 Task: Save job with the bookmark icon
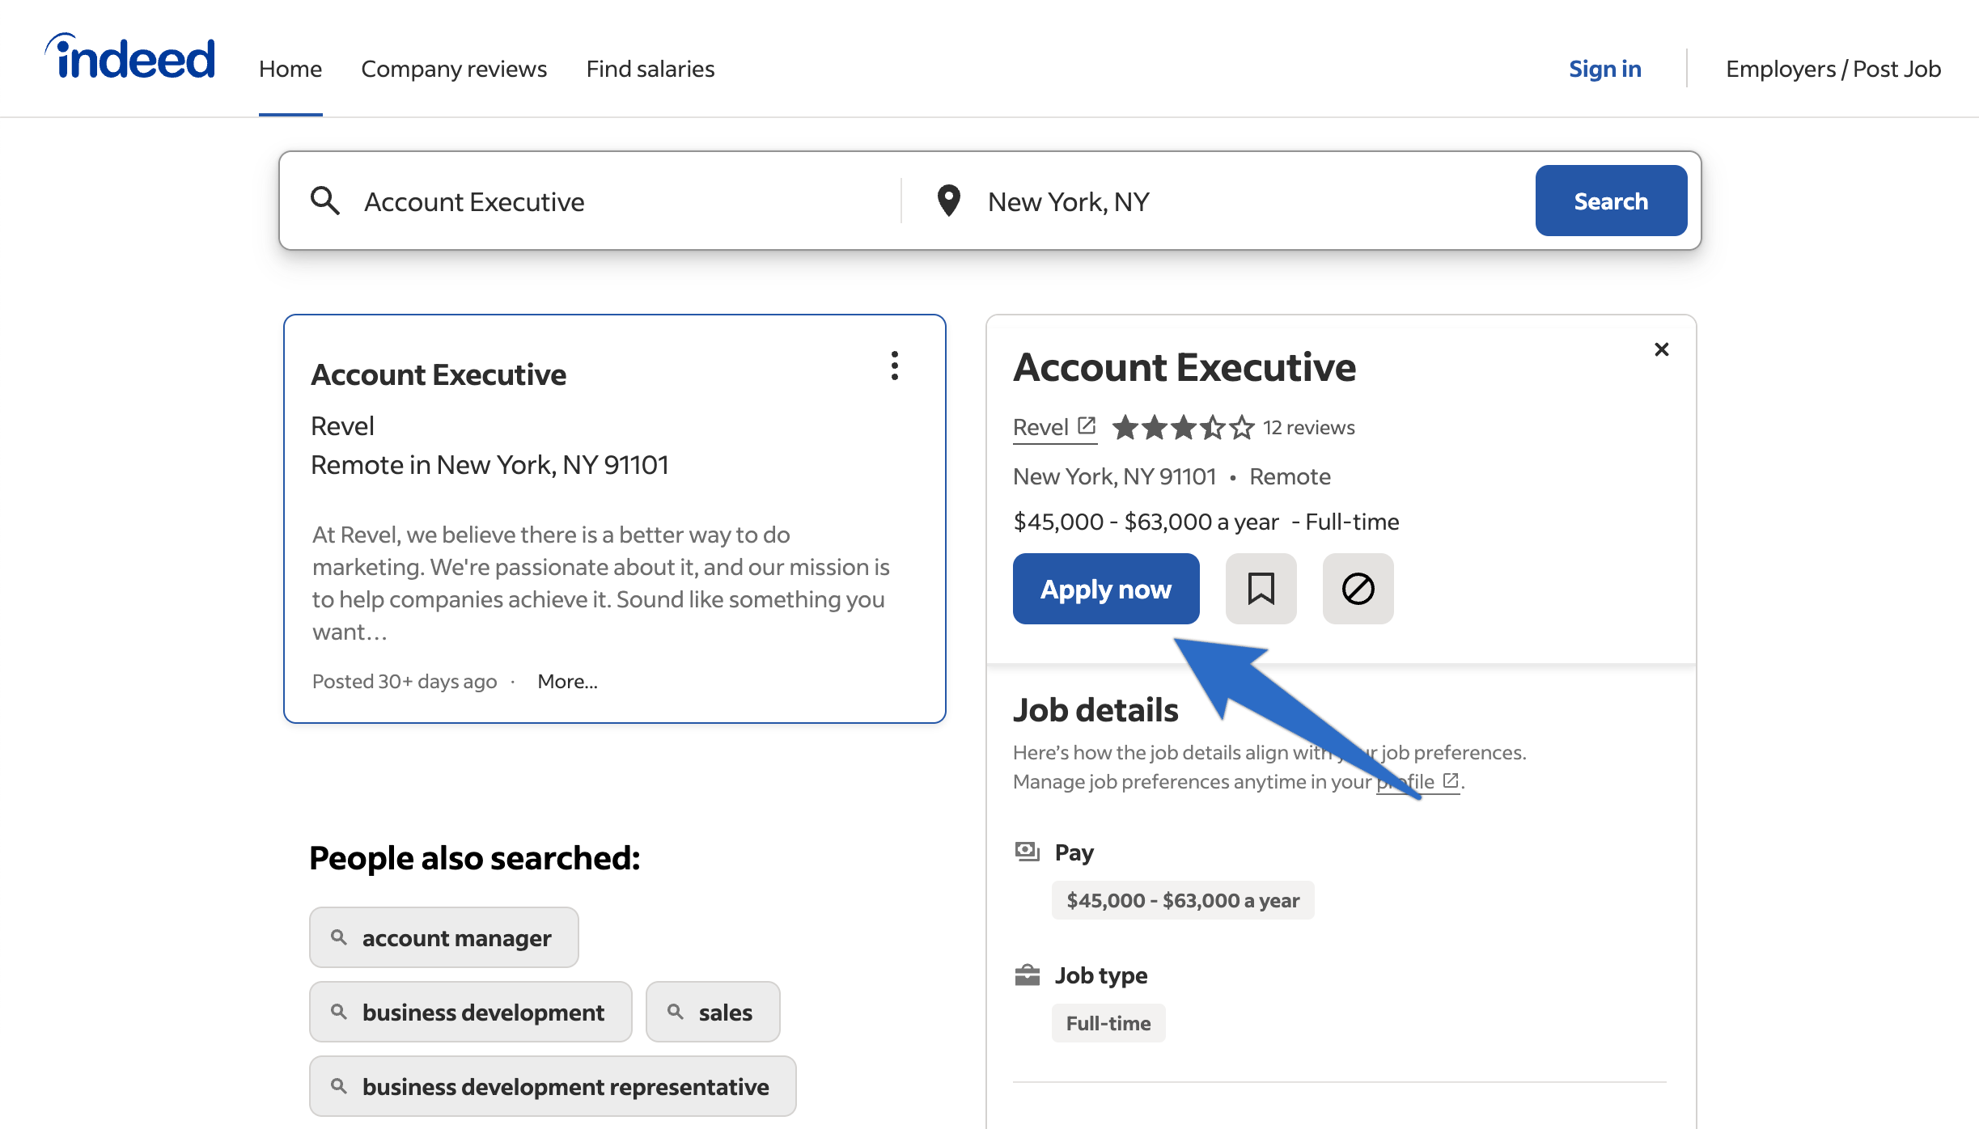[1261, 589]
